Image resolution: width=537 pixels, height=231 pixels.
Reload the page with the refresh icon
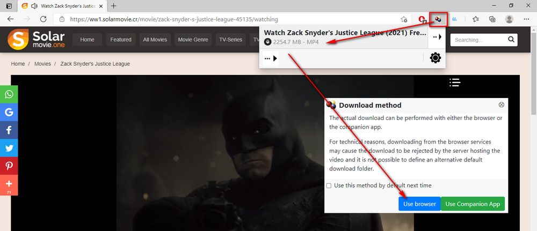pyautogui.click(x=43, y=19)
